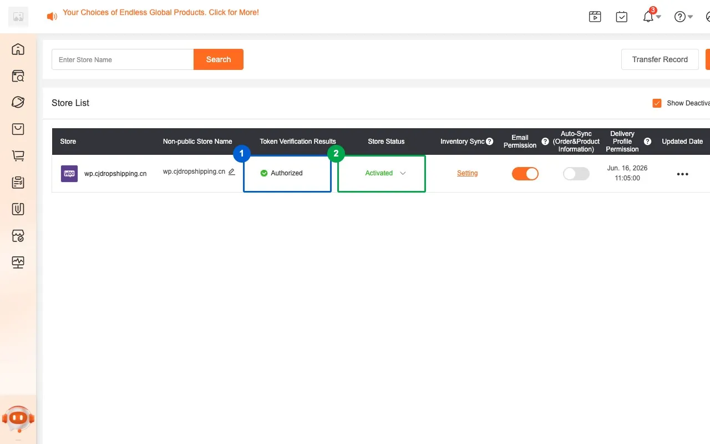Focus the Enter Store Name field
The height and width of the screenshot is (444, 710).
[123, 59]
